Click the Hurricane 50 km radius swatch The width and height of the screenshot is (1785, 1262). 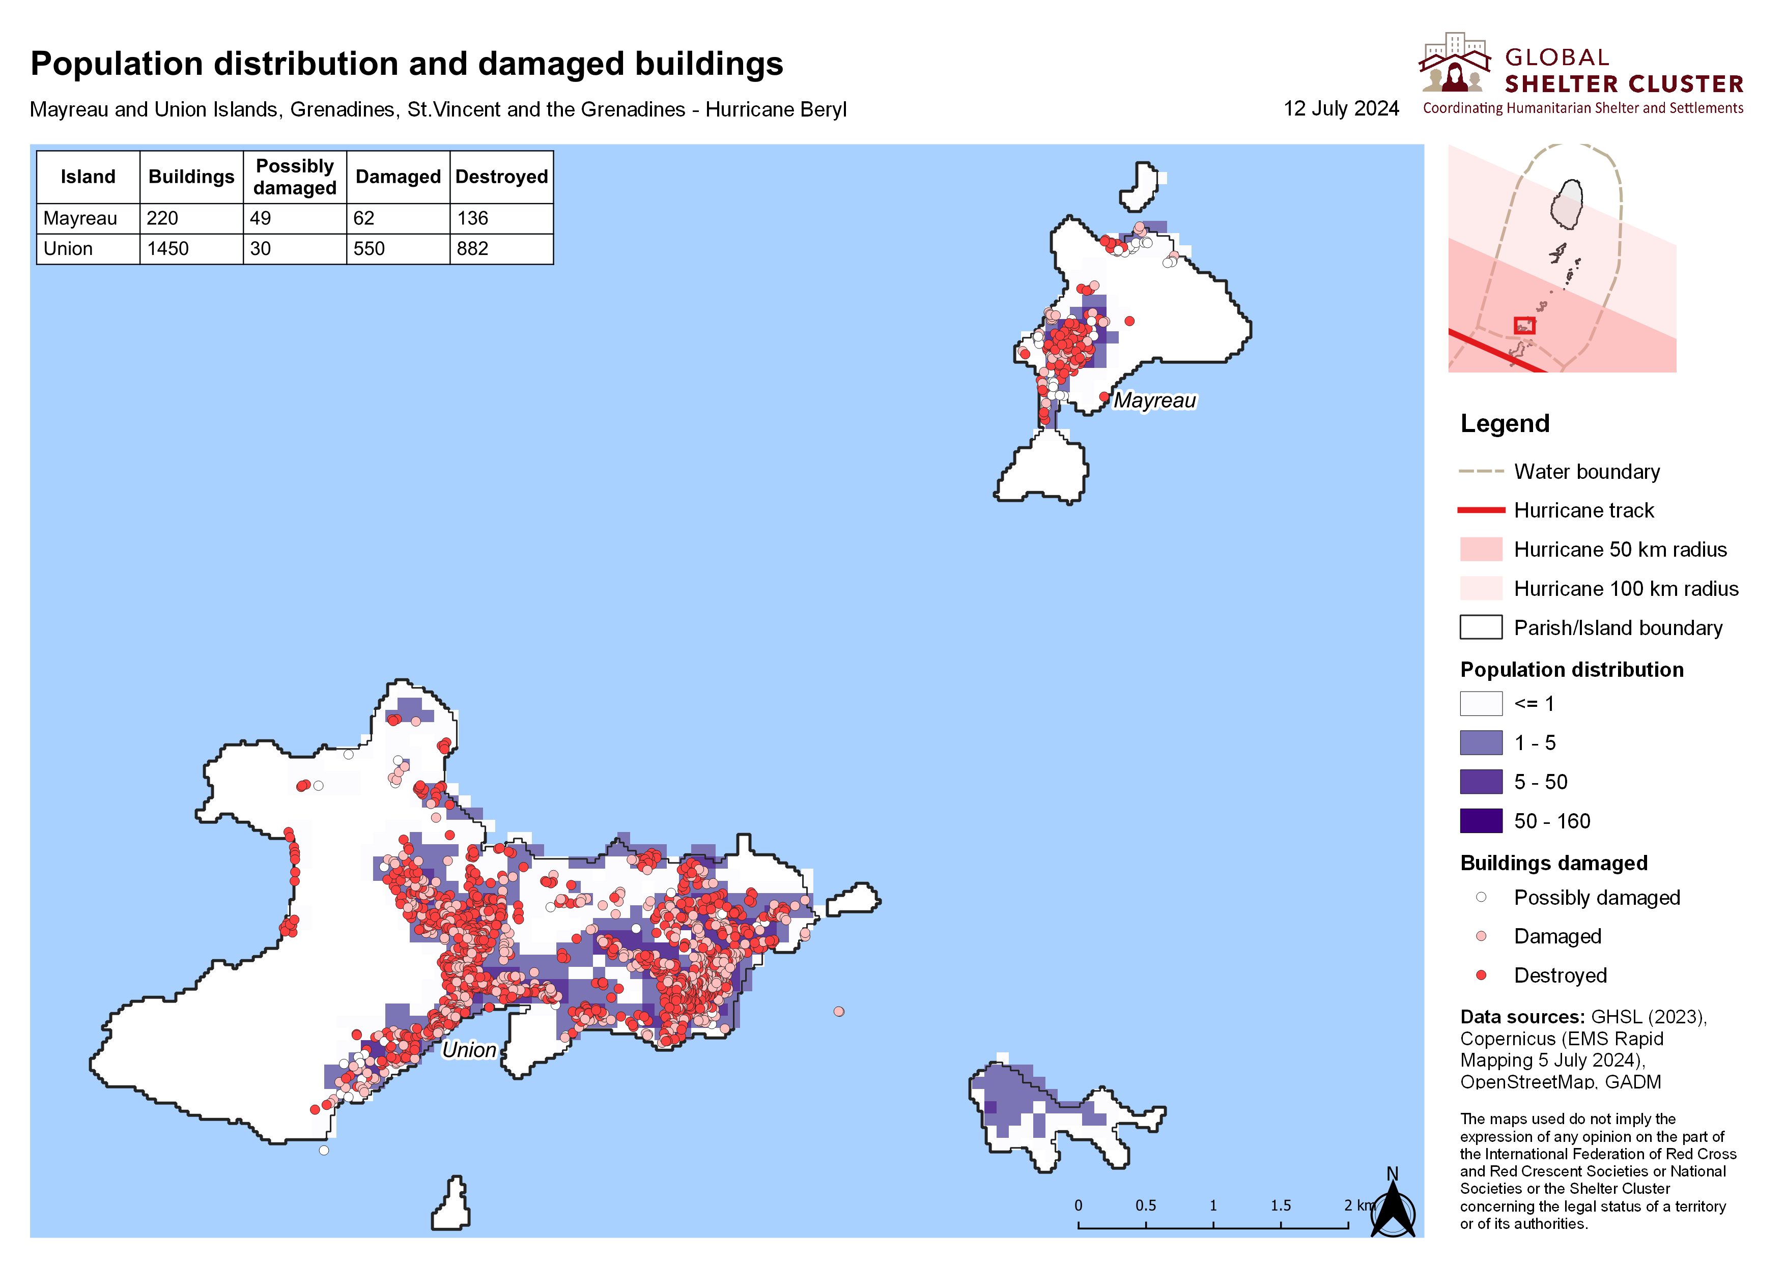point(1480,550)
